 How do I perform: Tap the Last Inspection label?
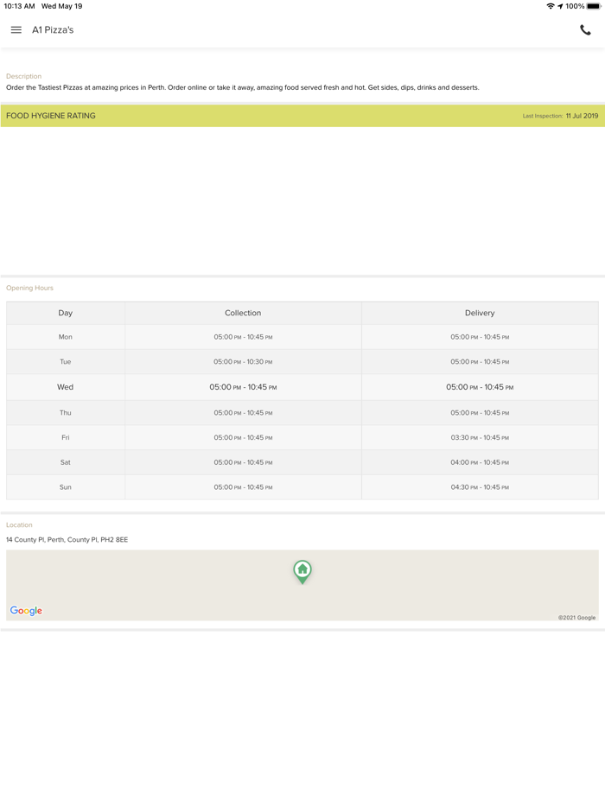(543, 117)
